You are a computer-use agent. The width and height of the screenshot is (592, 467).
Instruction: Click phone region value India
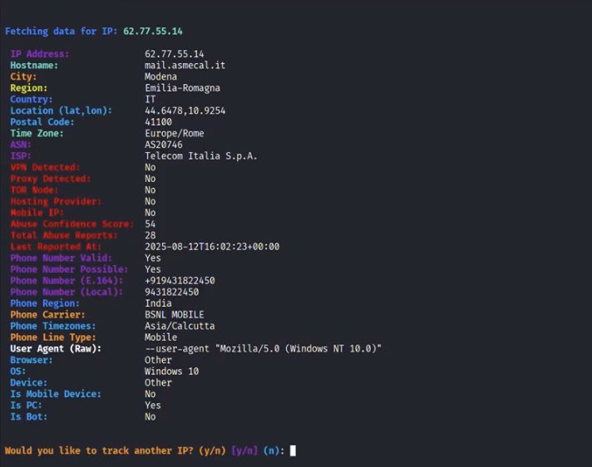point(158,303)
